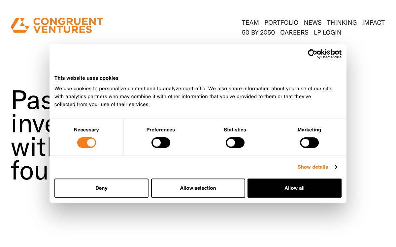Expand Show details chevron arrow
The width and height of the screenshot is (396, 247).
click(x=336, y=167)
